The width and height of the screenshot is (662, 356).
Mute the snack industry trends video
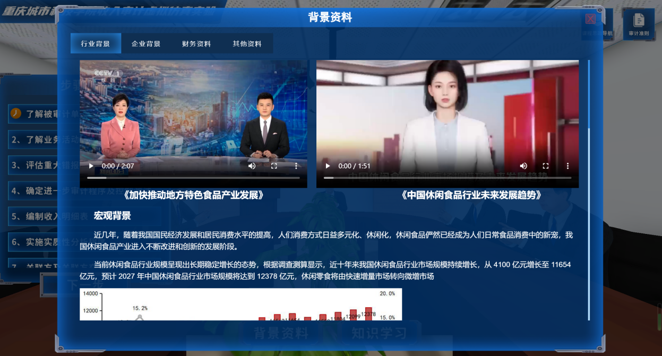(x=523, y=166)
